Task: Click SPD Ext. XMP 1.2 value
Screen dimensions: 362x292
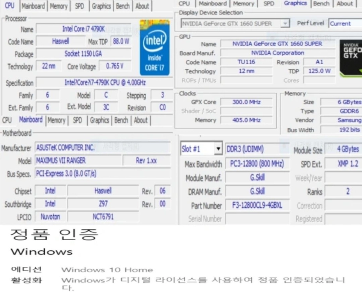Action: click(x=344, y=164)
